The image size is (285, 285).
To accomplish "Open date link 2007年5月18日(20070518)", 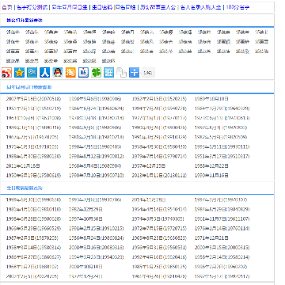I will click(33, 99).
